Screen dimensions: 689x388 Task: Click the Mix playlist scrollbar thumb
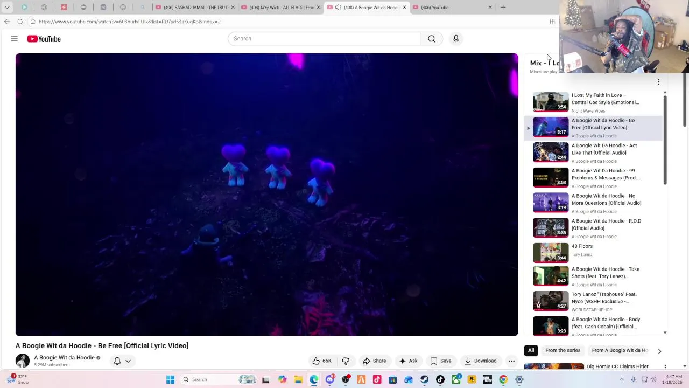(x=665, y=140)
